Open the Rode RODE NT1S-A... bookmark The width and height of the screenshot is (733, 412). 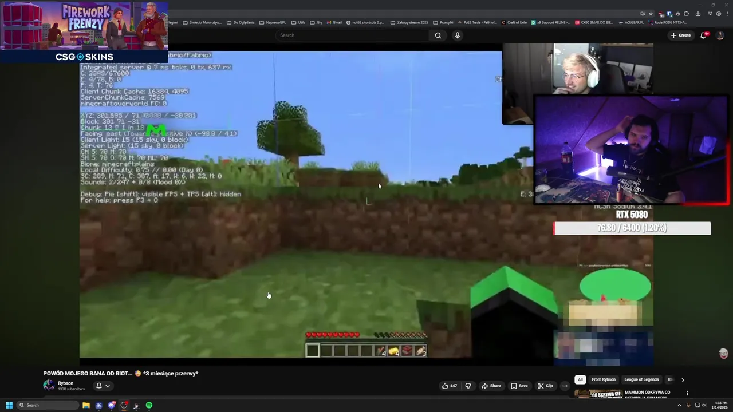(667, 22)
